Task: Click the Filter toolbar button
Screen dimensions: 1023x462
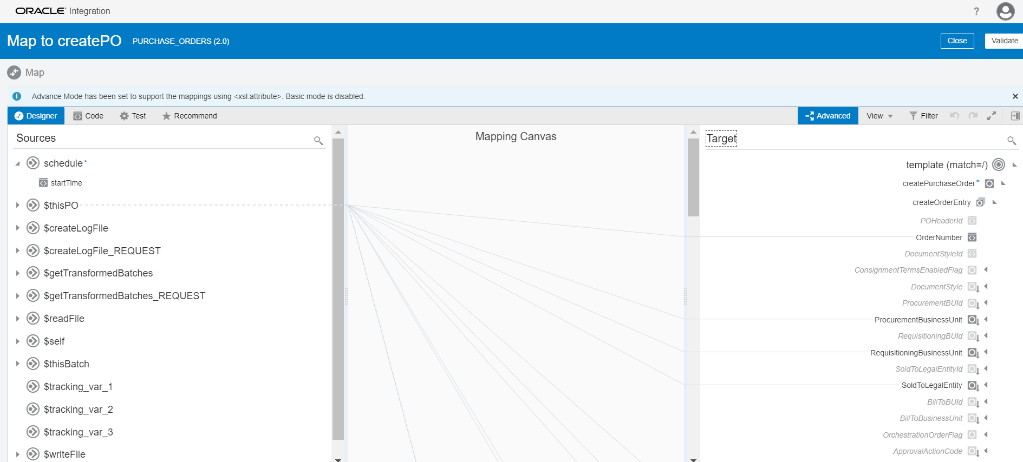Action: pos(923,116)
